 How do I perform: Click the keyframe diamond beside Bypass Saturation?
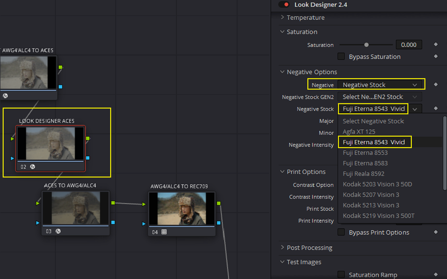pos(435,56)
